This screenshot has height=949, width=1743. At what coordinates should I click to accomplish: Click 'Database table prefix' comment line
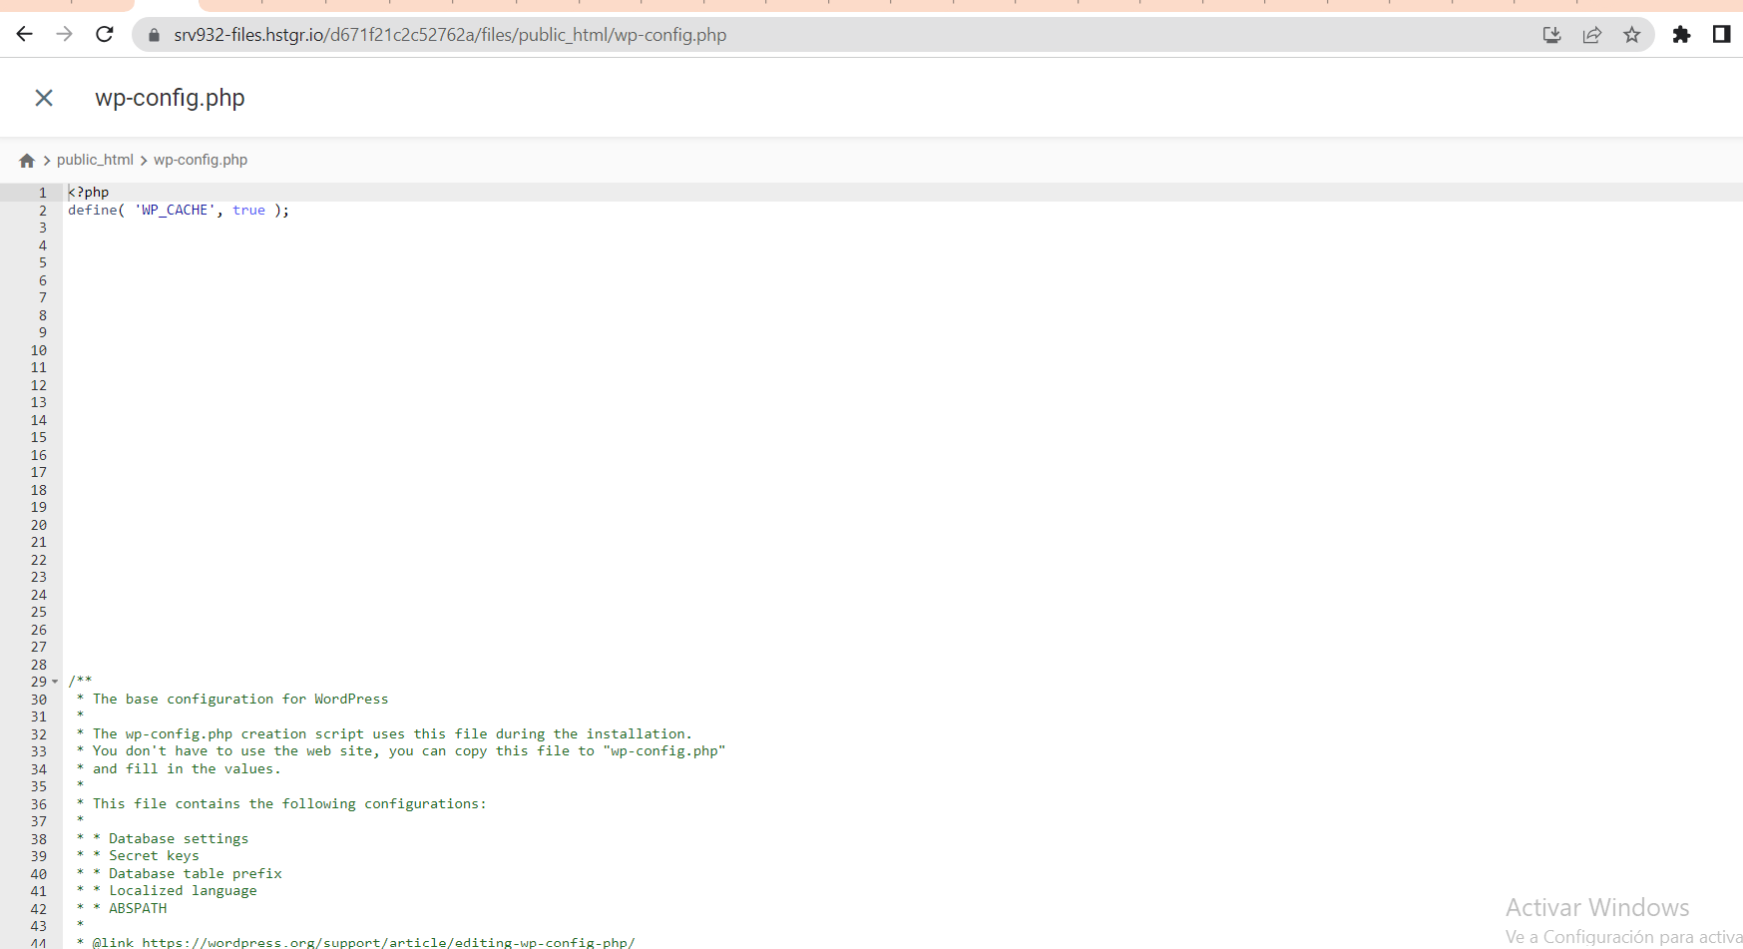tap(196, 874)
